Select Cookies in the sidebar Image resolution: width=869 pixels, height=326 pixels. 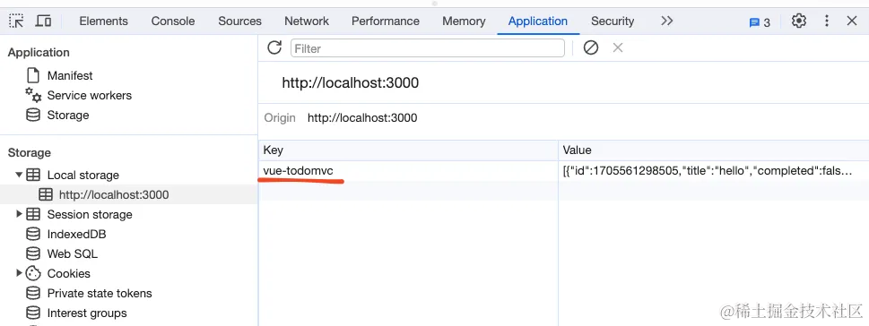(69, 273)
